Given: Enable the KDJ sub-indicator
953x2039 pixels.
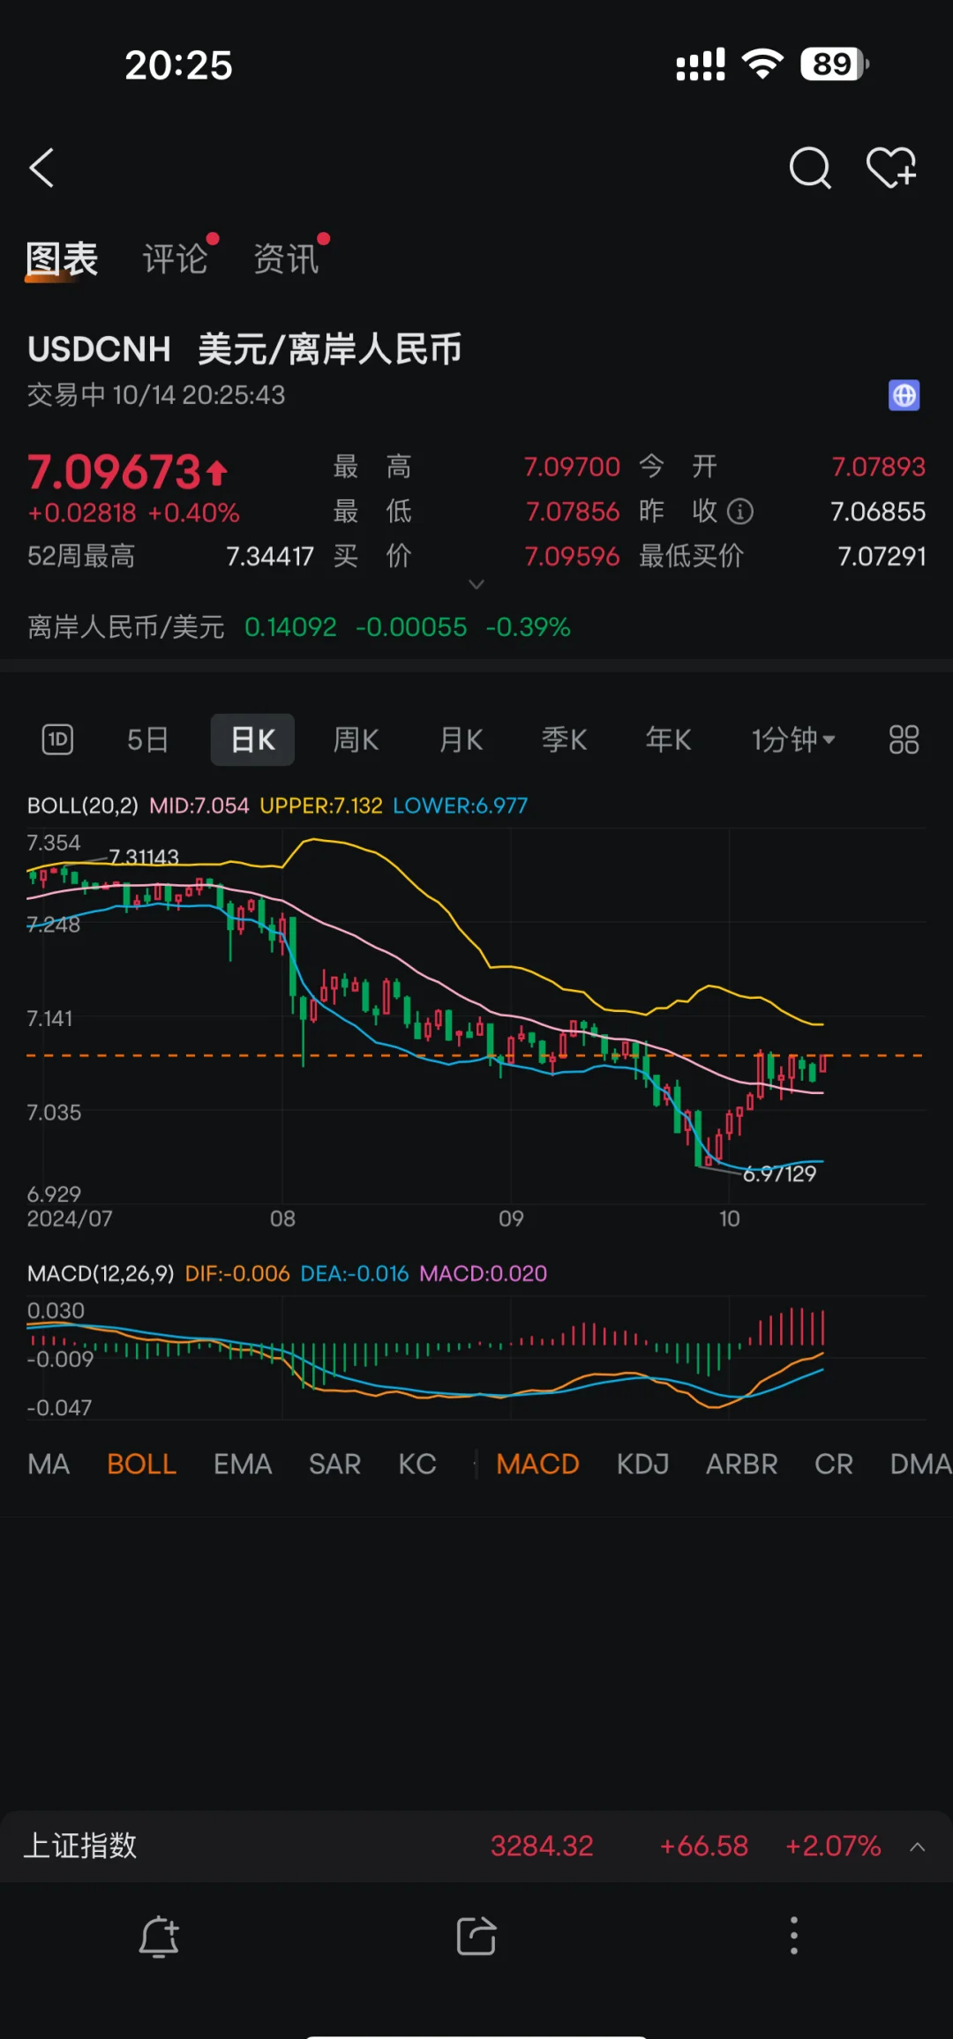Looking at the screenshot, I should 642,1465.
